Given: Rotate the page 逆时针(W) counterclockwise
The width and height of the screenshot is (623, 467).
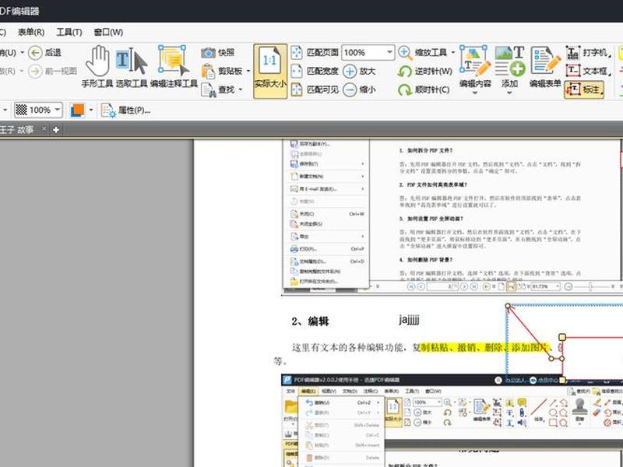Looking at the screenshot, I should coord(424,71).
